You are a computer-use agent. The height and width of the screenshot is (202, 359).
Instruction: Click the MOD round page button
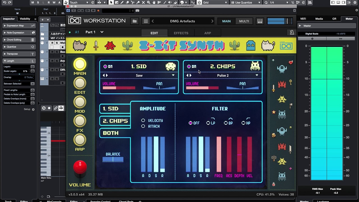point(80,102)
